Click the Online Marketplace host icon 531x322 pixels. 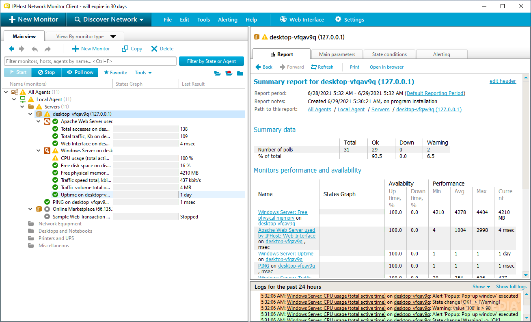click(39, 209)
